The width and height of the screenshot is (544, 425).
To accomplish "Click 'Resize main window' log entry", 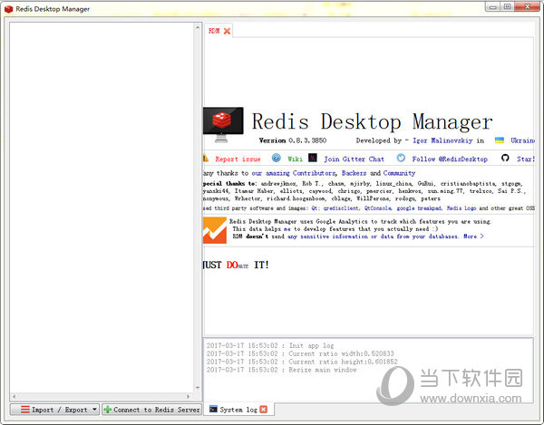I will pos(282,370).
